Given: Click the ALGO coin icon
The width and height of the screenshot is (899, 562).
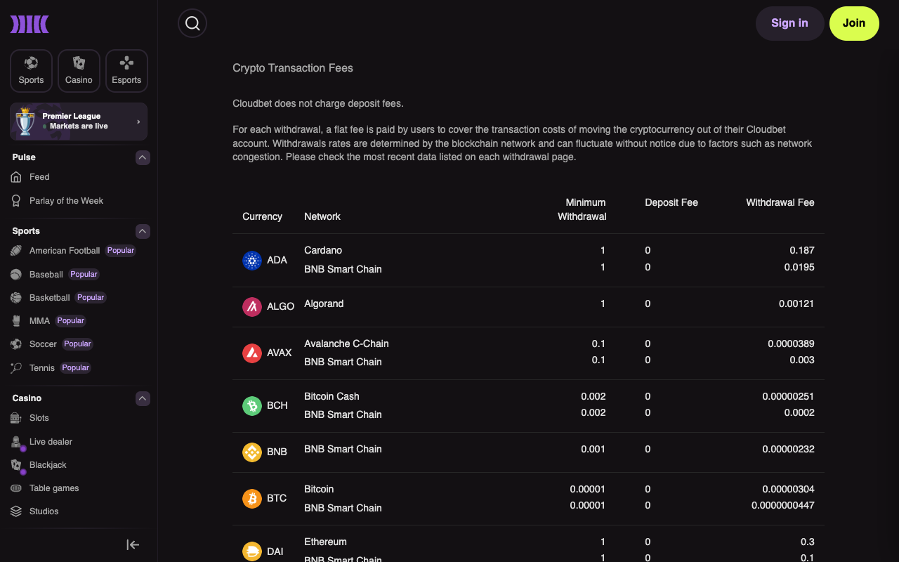Looking at the screenshot, I should (x=252, y=306).
